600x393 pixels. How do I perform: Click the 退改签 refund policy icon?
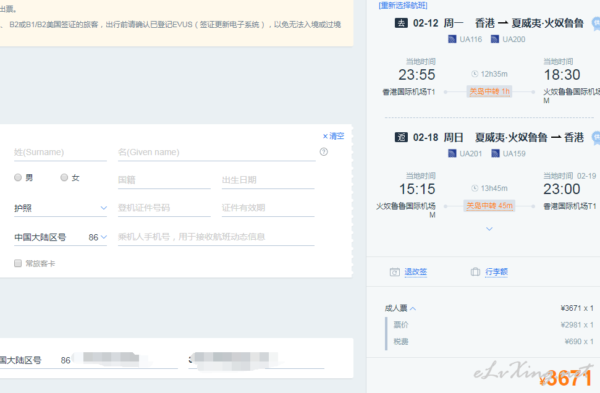[395, 272]
